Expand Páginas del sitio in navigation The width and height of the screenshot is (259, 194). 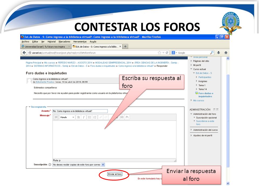pos(191,61)
